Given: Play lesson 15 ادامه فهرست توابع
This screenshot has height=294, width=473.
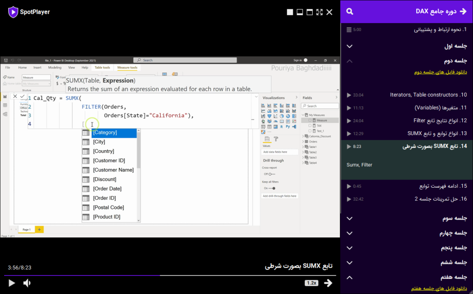Looking at the screenshot, I should (x=406, y=186).
